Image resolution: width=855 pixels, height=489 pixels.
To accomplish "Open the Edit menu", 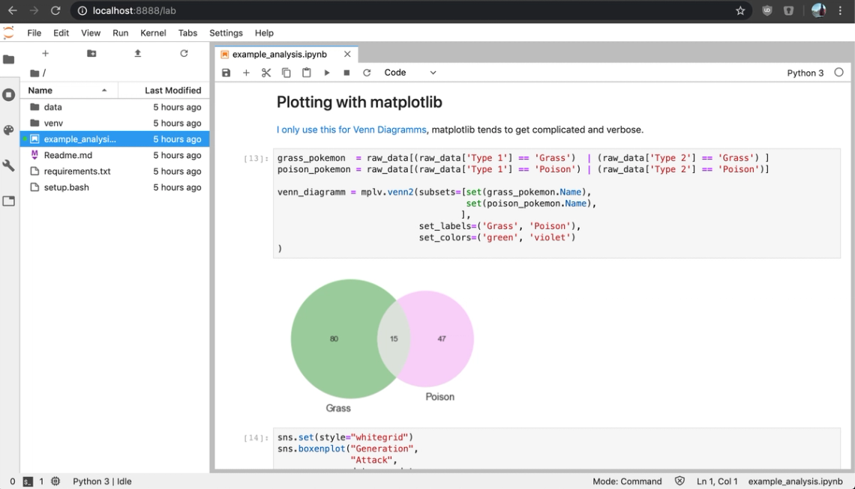I will pyautogui.click(x=61, y=33).
